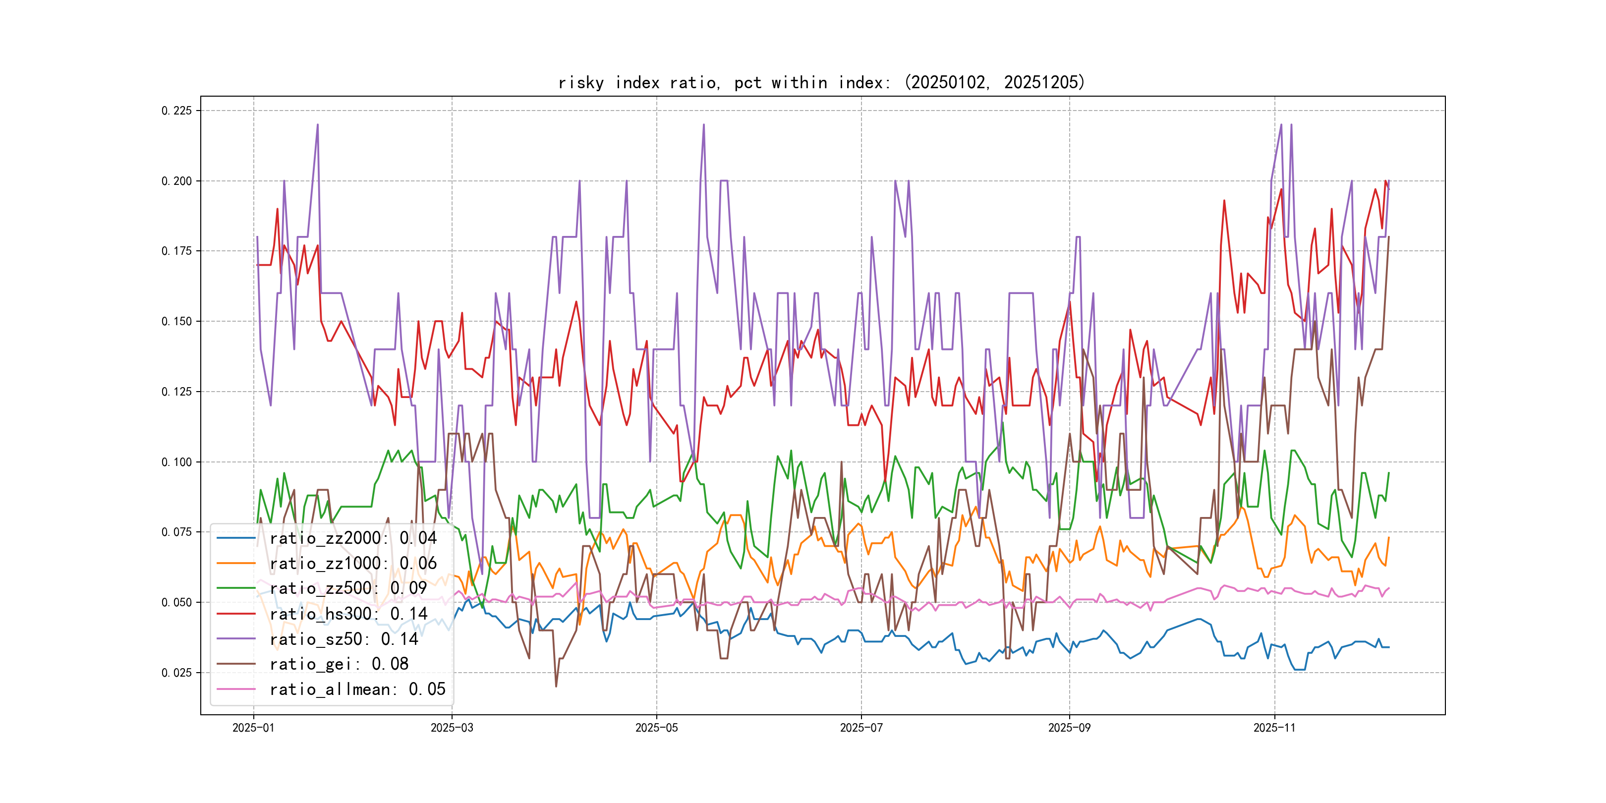Screen dimensions: 1606x803
Task: Click pink ratio_allmean legend line swatch
Action: point(235,689)
